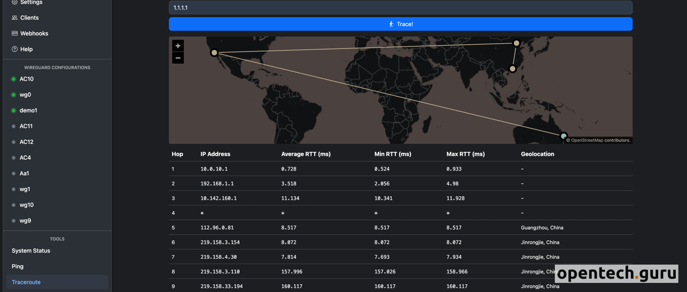The width and height of the screenshot is (687, 292).
Task: Open wg10 WireGuard configuration
Action: point(27,205)
